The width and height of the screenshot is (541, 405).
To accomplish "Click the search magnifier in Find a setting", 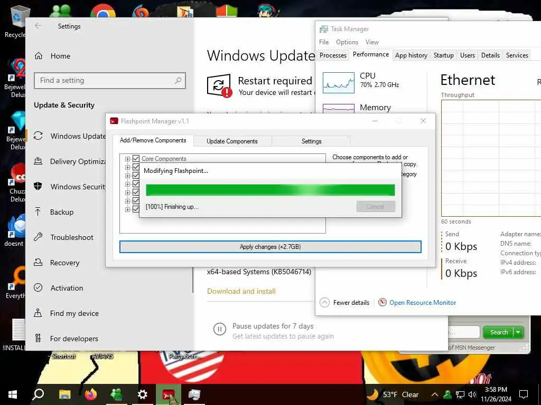I will [178, 81].
